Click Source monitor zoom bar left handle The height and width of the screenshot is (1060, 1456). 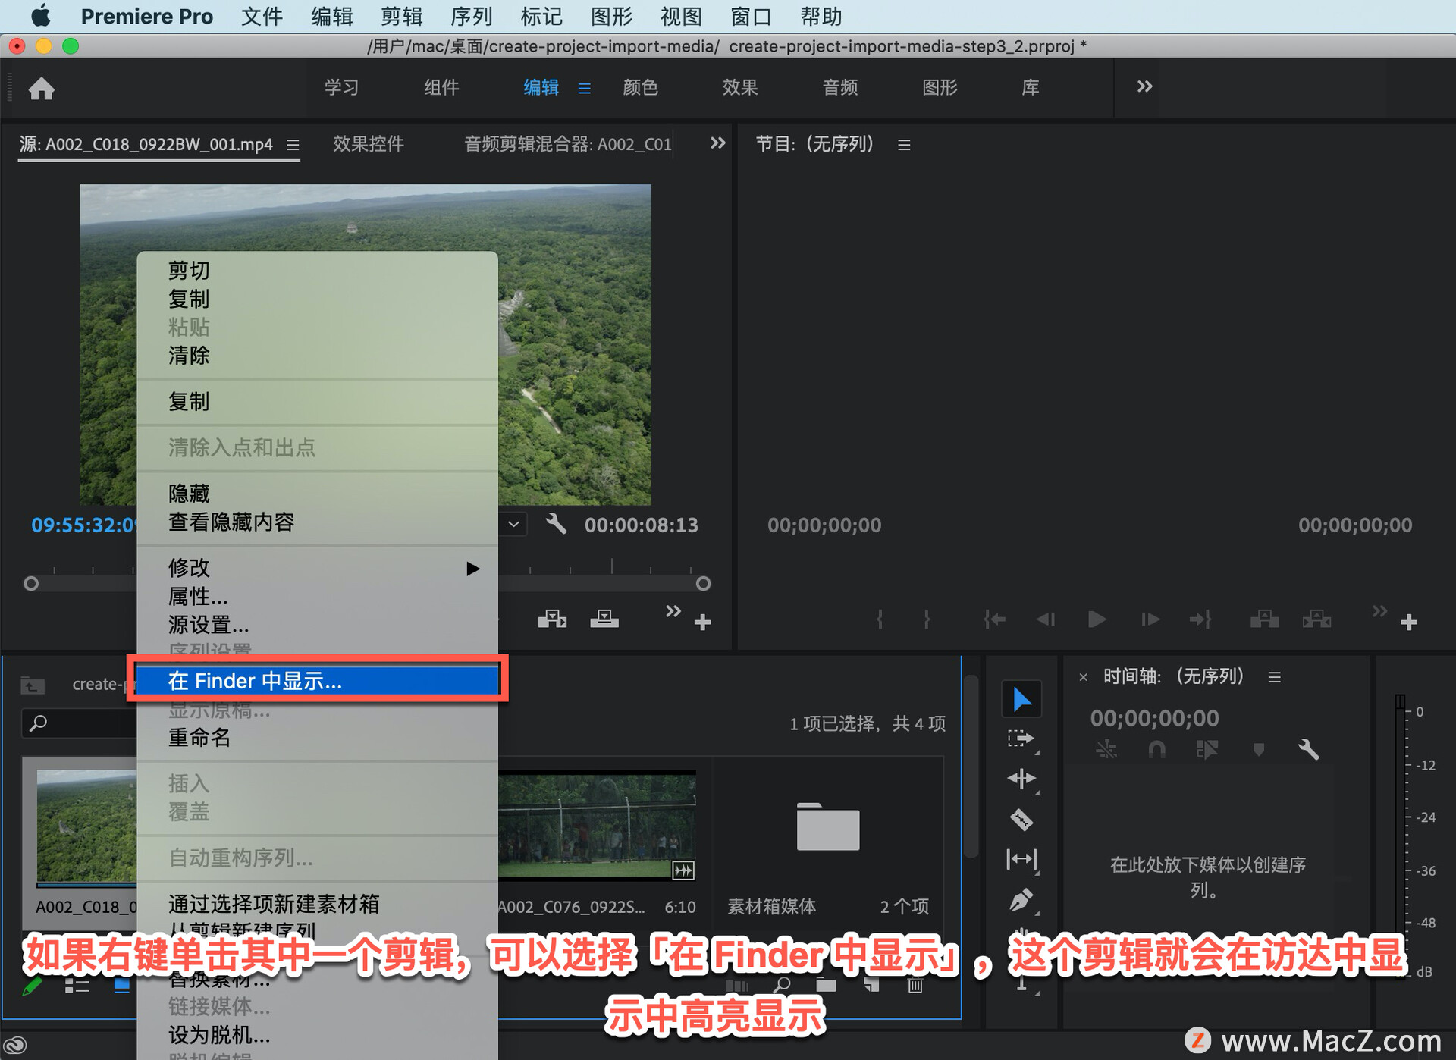click(30, 583)
